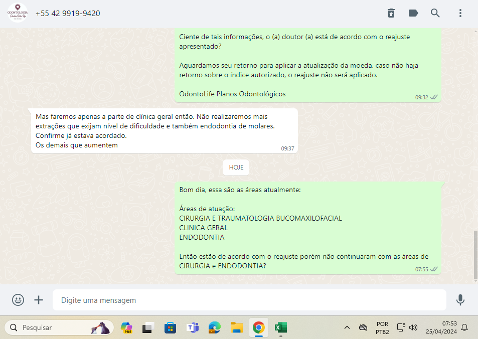
Task: Click 'Os demais que aumentem' text
Action: pos(77,145)
